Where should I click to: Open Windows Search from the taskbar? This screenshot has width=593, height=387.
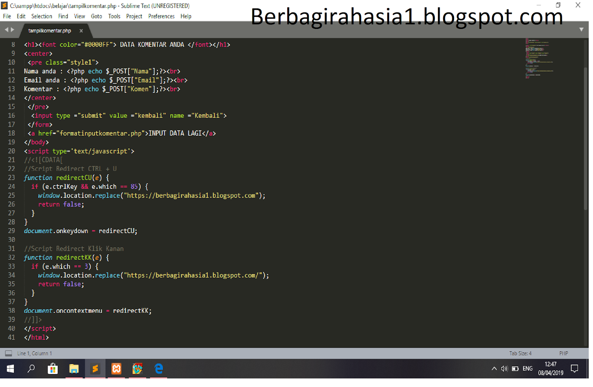[x=32, y=368]
